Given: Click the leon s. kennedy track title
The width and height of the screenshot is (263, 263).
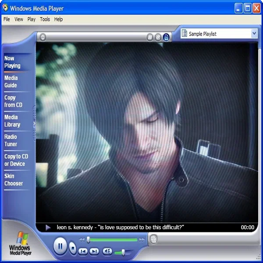Looking at the screenshot, I should (x=120, y=227).
